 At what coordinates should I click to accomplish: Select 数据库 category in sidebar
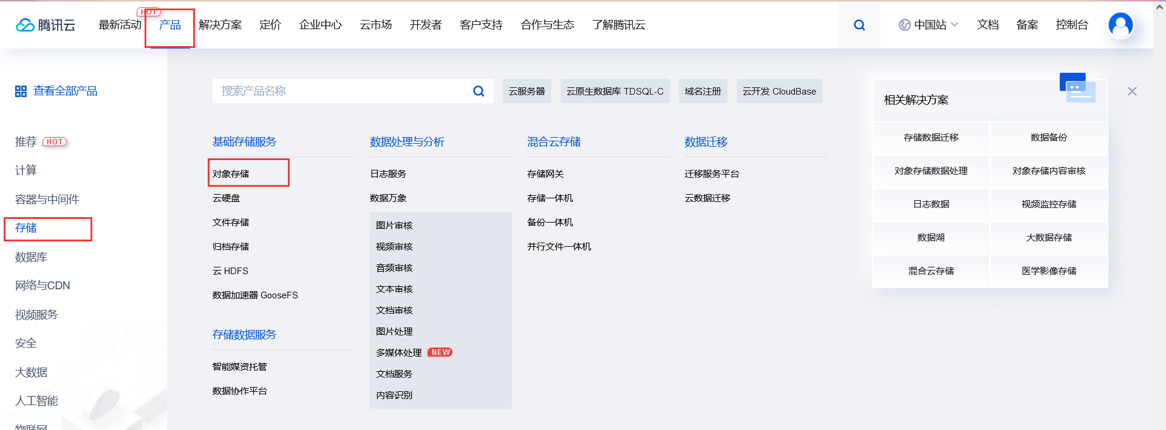[x=32, y=257]
